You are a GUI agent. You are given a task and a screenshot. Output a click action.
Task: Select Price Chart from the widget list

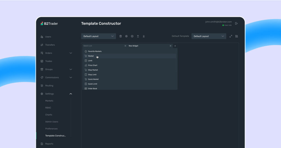click(92, 65)
